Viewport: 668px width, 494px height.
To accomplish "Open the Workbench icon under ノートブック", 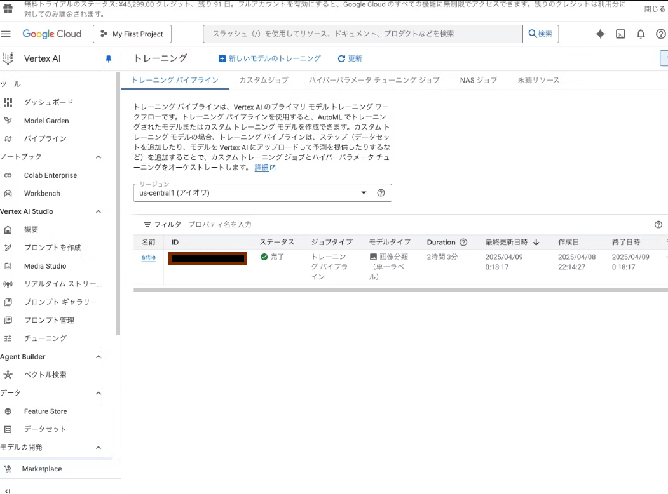I will click(x=8, y=193).
